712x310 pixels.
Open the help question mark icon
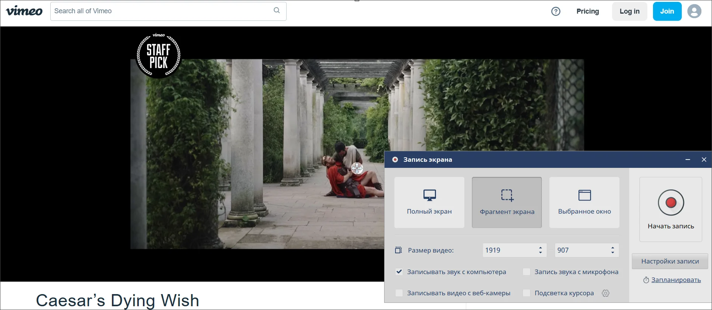tap(555, 11)
